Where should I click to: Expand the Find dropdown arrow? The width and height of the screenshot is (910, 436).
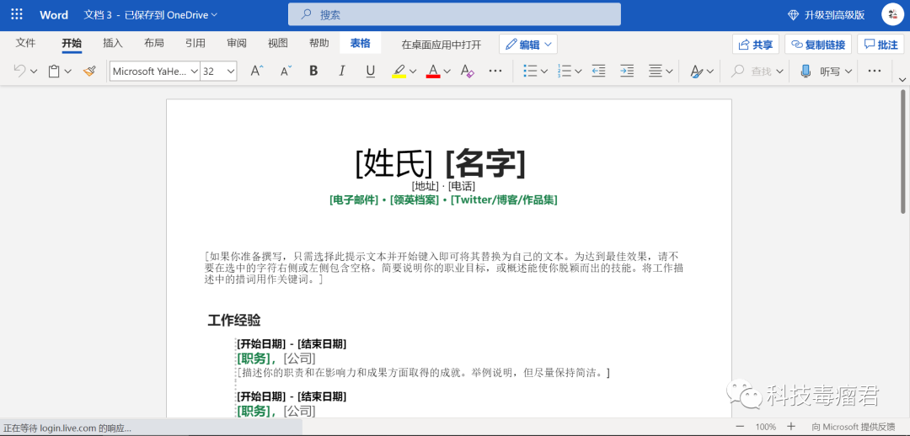[x=779, y=72]
